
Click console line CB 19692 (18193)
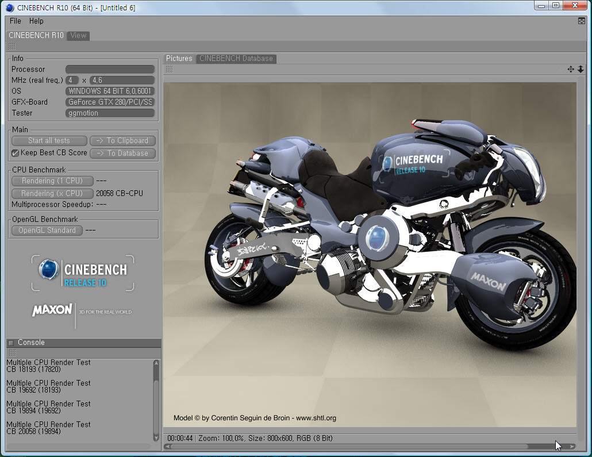pos(33,390)
